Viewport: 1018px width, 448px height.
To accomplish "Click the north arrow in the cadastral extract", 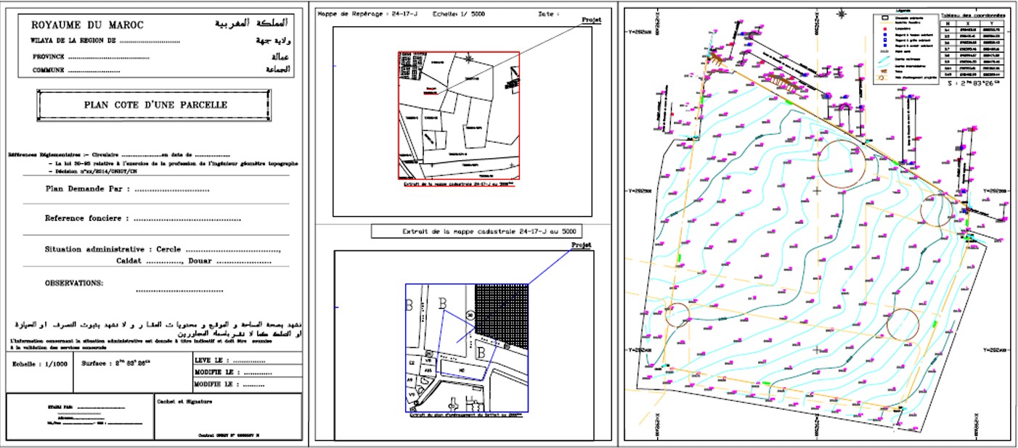I will pos(470,59).
